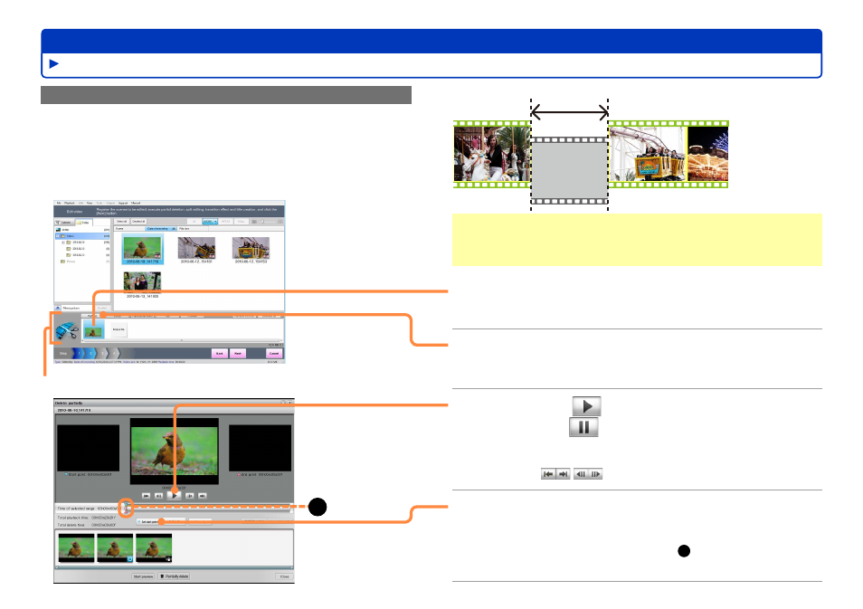
Task: Open the Playback menu
Action: click(x=70, y=204)
